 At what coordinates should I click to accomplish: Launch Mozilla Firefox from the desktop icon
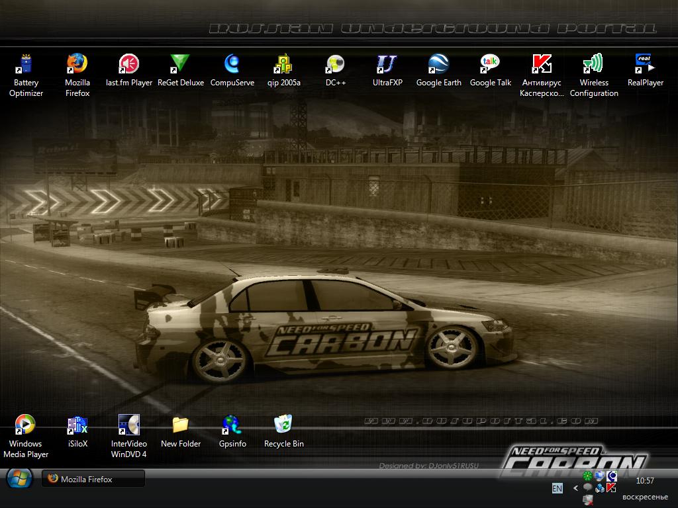77,64
